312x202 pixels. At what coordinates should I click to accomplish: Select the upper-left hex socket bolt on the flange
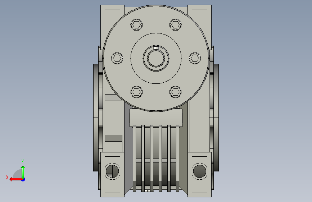[x=136, y=25]
